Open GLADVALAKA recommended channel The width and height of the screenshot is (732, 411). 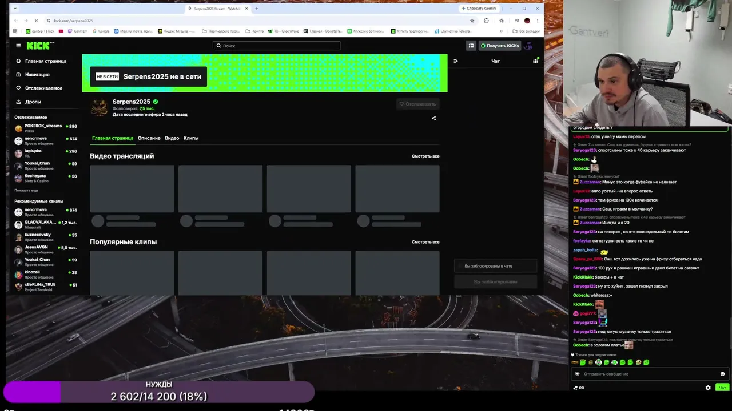pos(46,224)
